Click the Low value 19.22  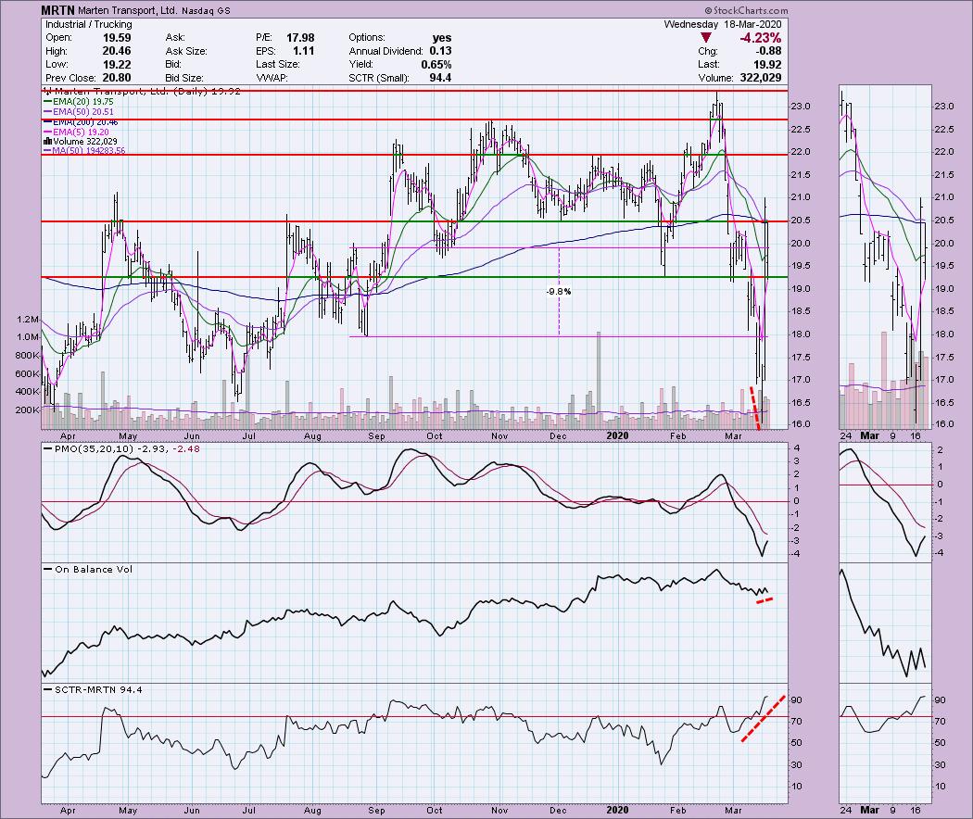(x=117, y=65)
